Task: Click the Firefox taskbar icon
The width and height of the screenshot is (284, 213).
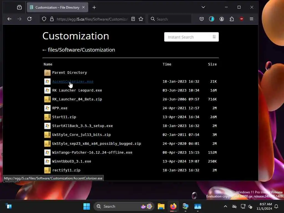Action: pyautogui.click(x=173, y=206)
